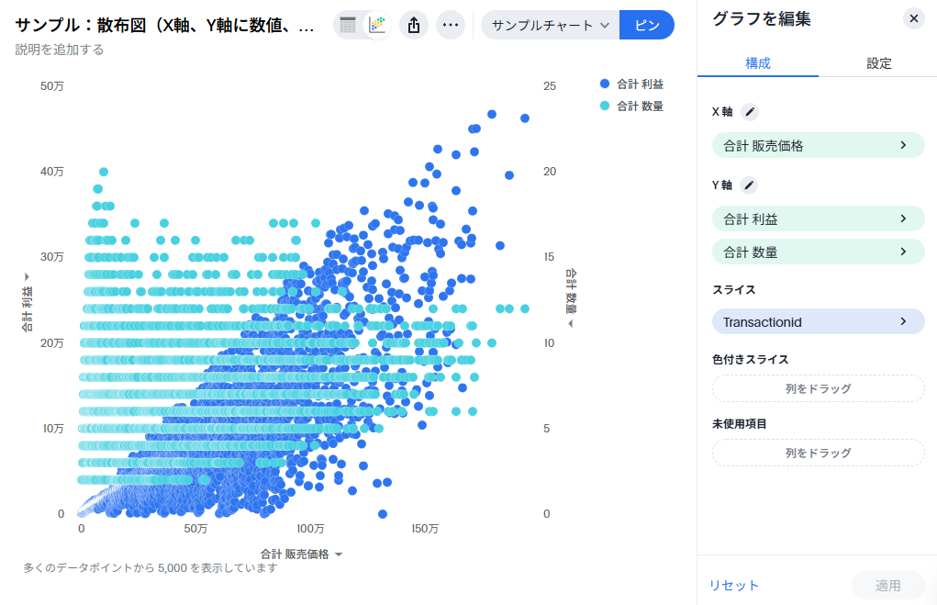Image resolution: width=937 pixels, height=605 pixels.
Task: Expand the 合計 販売価格 X-axis chip
Action: coord(818,145)
